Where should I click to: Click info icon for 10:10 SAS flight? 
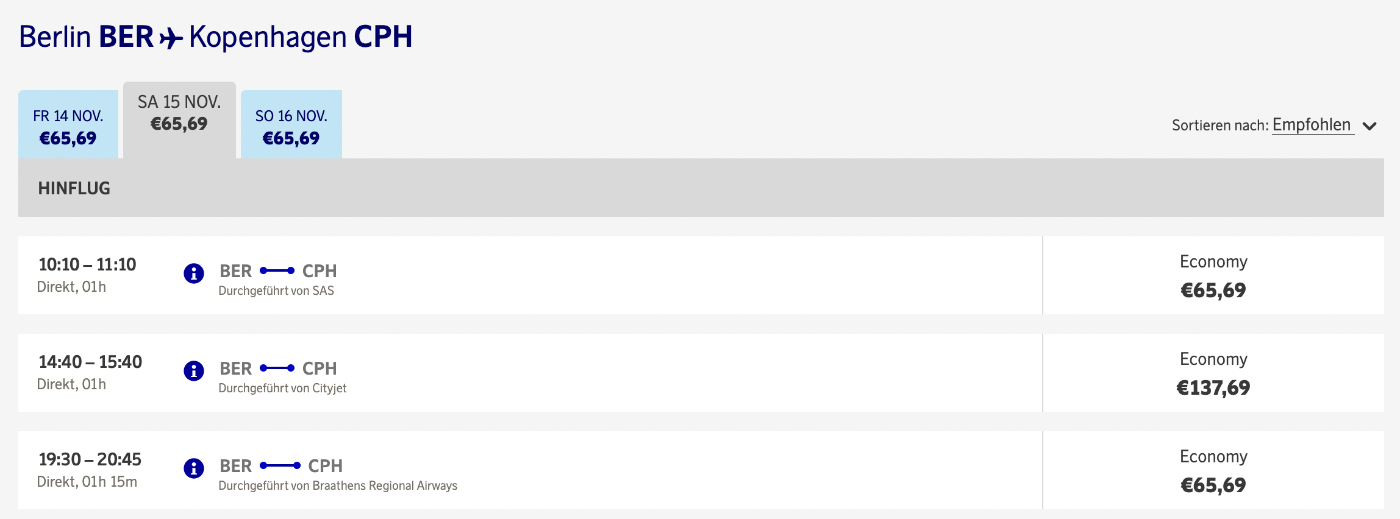coord(194,274)
